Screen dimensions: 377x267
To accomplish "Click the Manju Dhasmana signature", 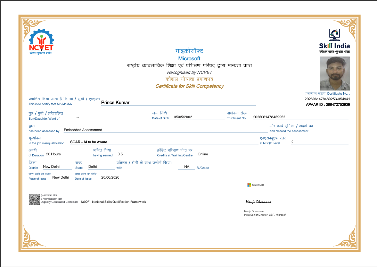I will pos(259,202).
